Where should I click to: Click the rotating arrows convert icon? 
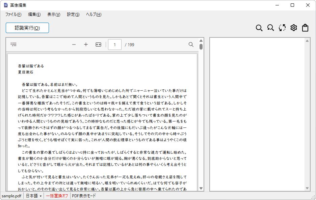[282, 28]
